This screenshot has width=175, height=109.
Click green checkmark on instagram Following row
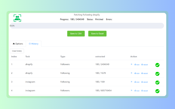coord(157,82)
